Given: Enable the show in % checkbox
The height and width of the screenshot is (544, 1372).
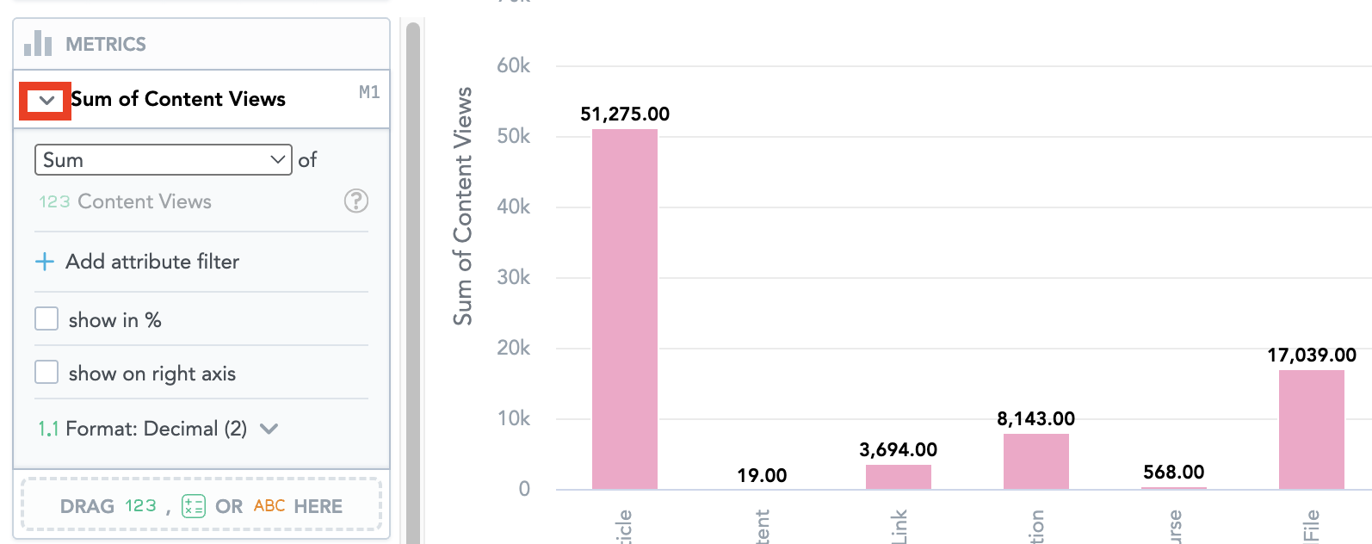Looking at the screenshot, I should tap(46, 319).
